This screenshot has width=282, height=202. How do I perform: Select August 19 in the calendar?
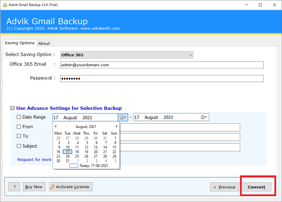tap(86, 152)
